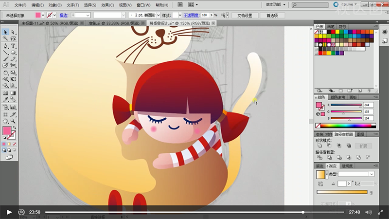Screen dimensions: 389x219
Task: Open the graphic style dropdown
Action: [x=180, y=15]
